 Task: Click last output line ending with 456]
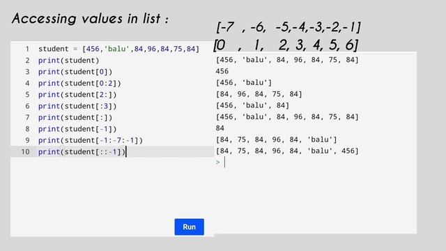(x=287, y=151)
